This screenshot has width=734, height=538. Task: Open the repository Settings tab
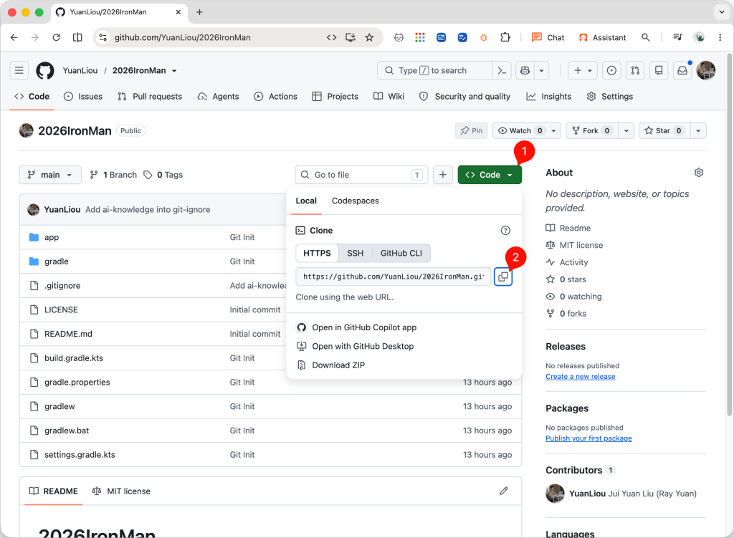point(610,97)
